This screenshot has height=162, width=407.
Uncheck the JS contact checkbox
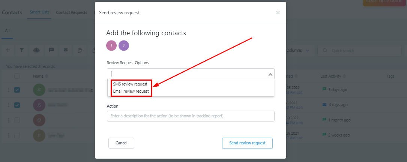click(x=17, y=105)
